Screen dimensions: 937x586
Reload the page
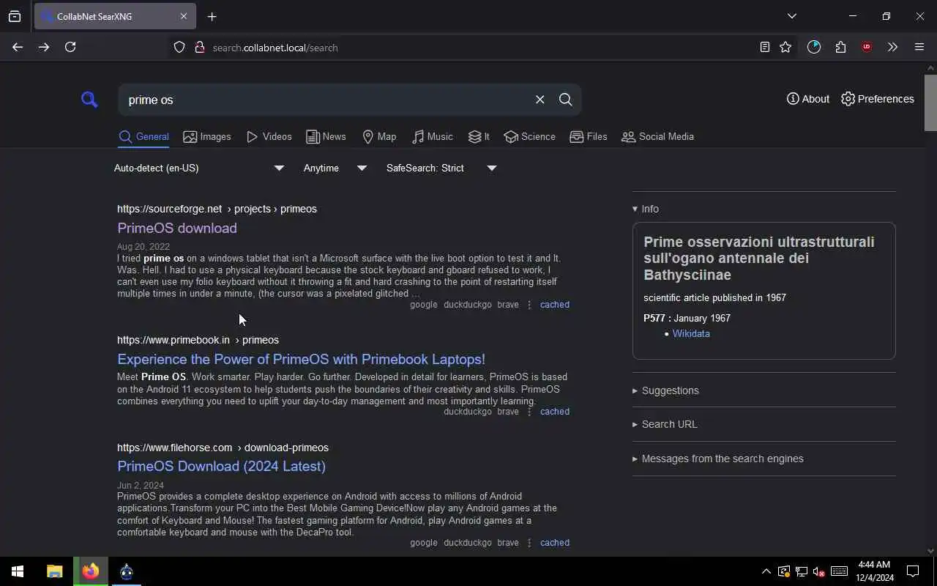70,47
